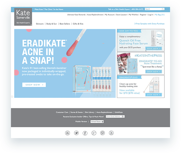The image size is (181, 153).
Task: Go to The Clinic page
Action: [48, 9]
